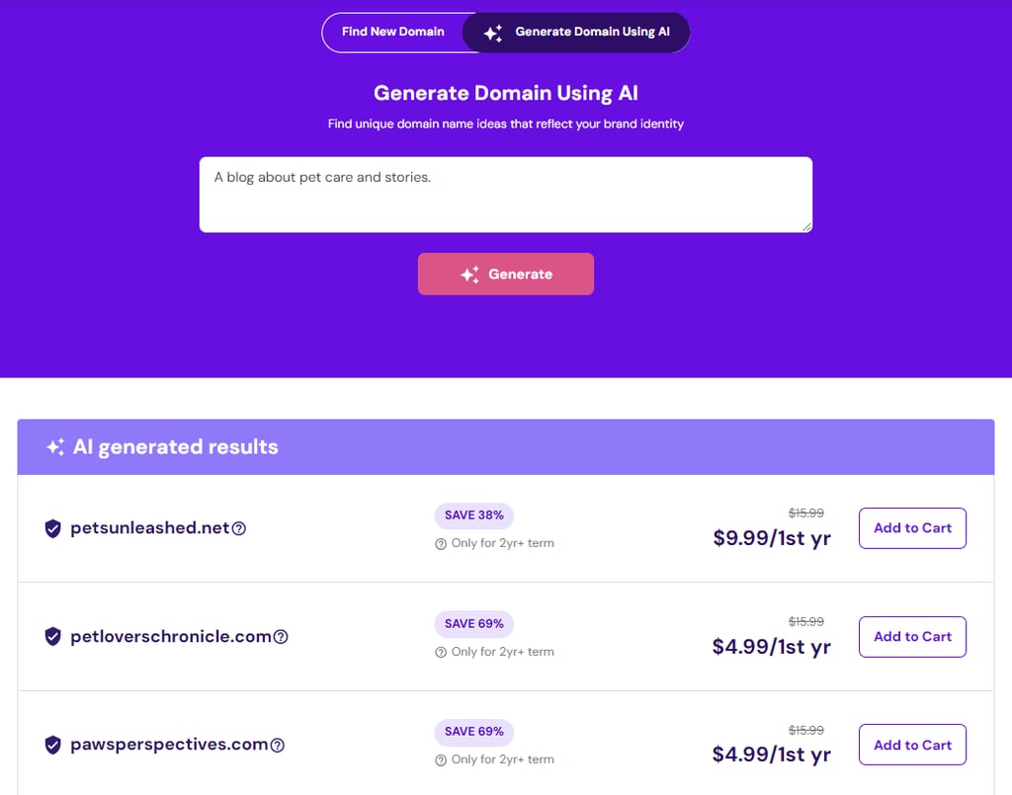Click SAVE 69% badge for petloverschronicle.com
Image resolution: width=1012 pixels, height=795 pixels.
pyautogui.click(x=473, y=623)
